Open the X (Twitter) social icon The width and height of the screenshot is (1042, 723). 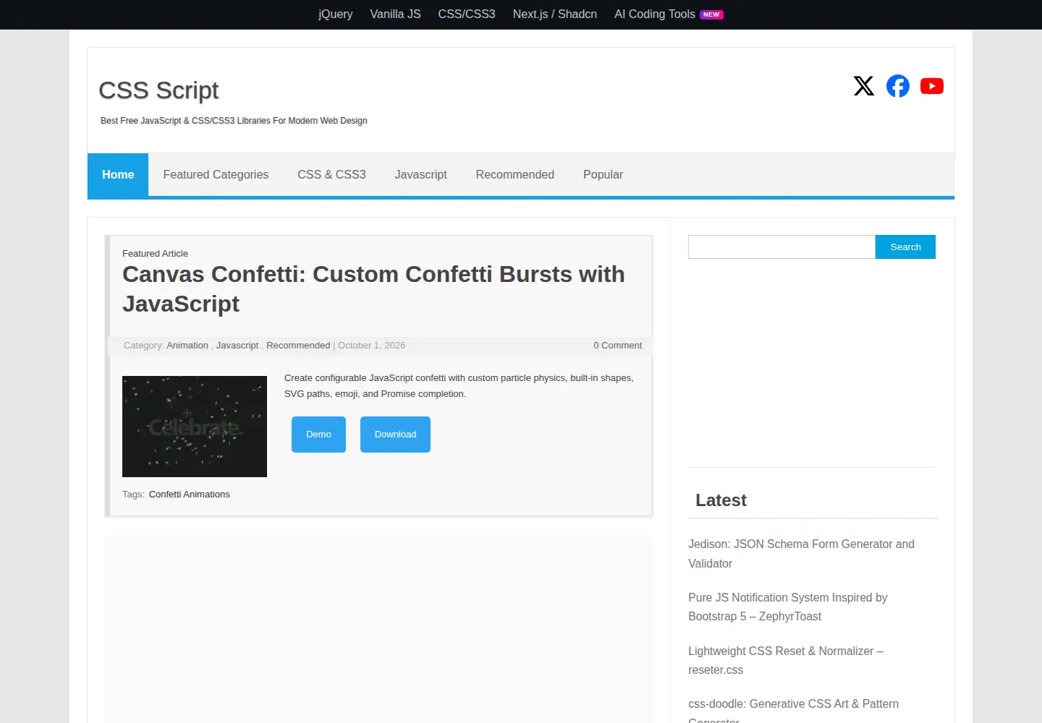(863, 86)
